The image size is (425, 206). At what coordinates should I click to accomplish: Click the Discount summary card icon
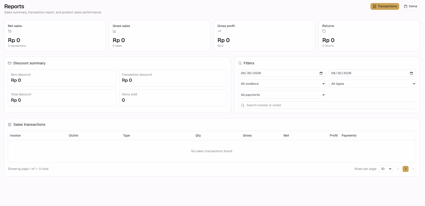(x=10, y=63)
